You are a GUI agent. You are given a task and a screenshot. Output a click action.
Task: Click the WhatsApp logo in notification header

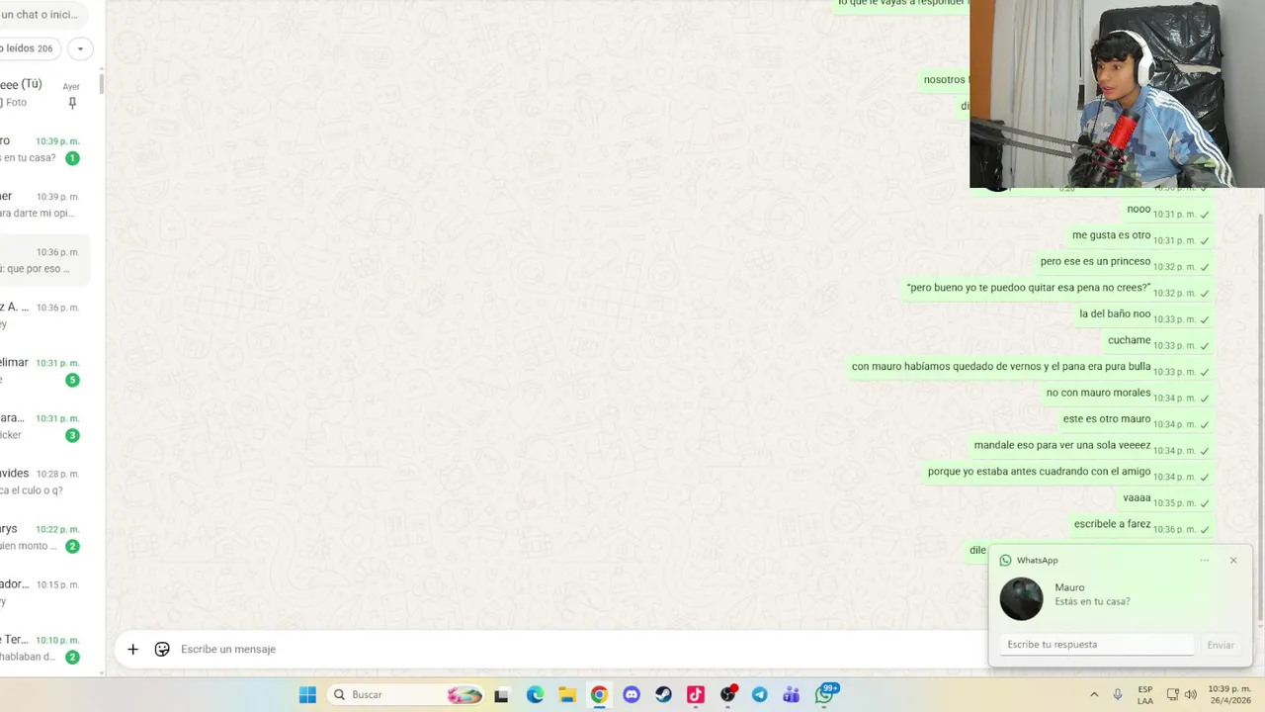coord(1005,561)
